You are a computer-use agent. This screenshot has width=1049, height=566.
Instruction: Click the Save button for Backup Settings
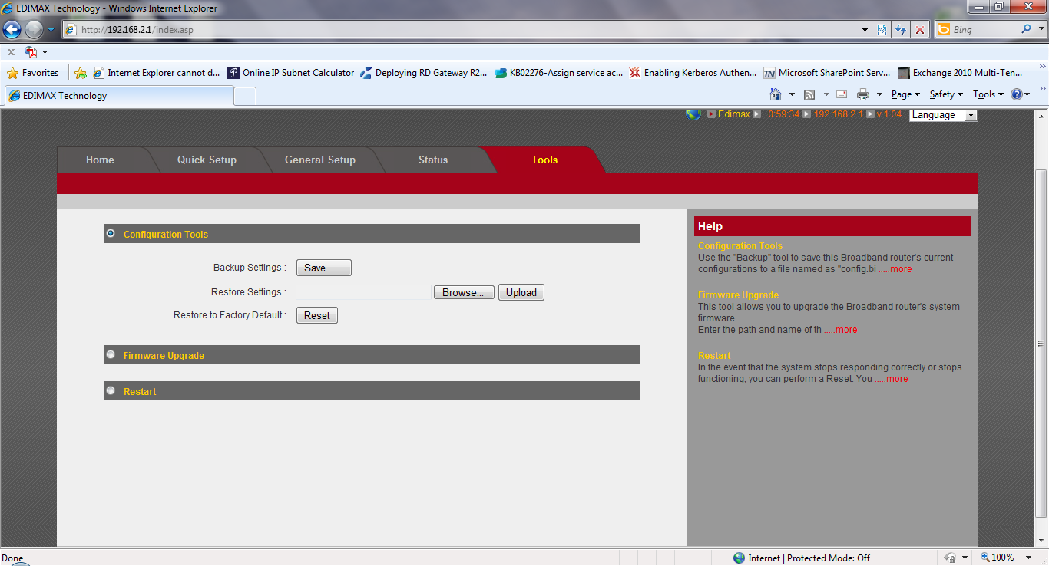pyautogui.click(x=324, y=268)
